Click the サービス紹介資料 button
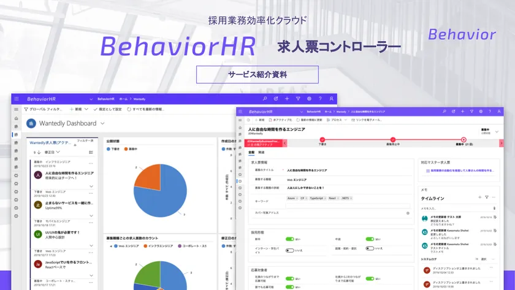 point(257,74)
